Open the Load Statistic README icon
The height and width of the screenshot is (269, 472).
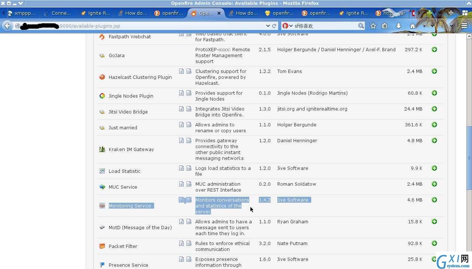coord(181,168)
